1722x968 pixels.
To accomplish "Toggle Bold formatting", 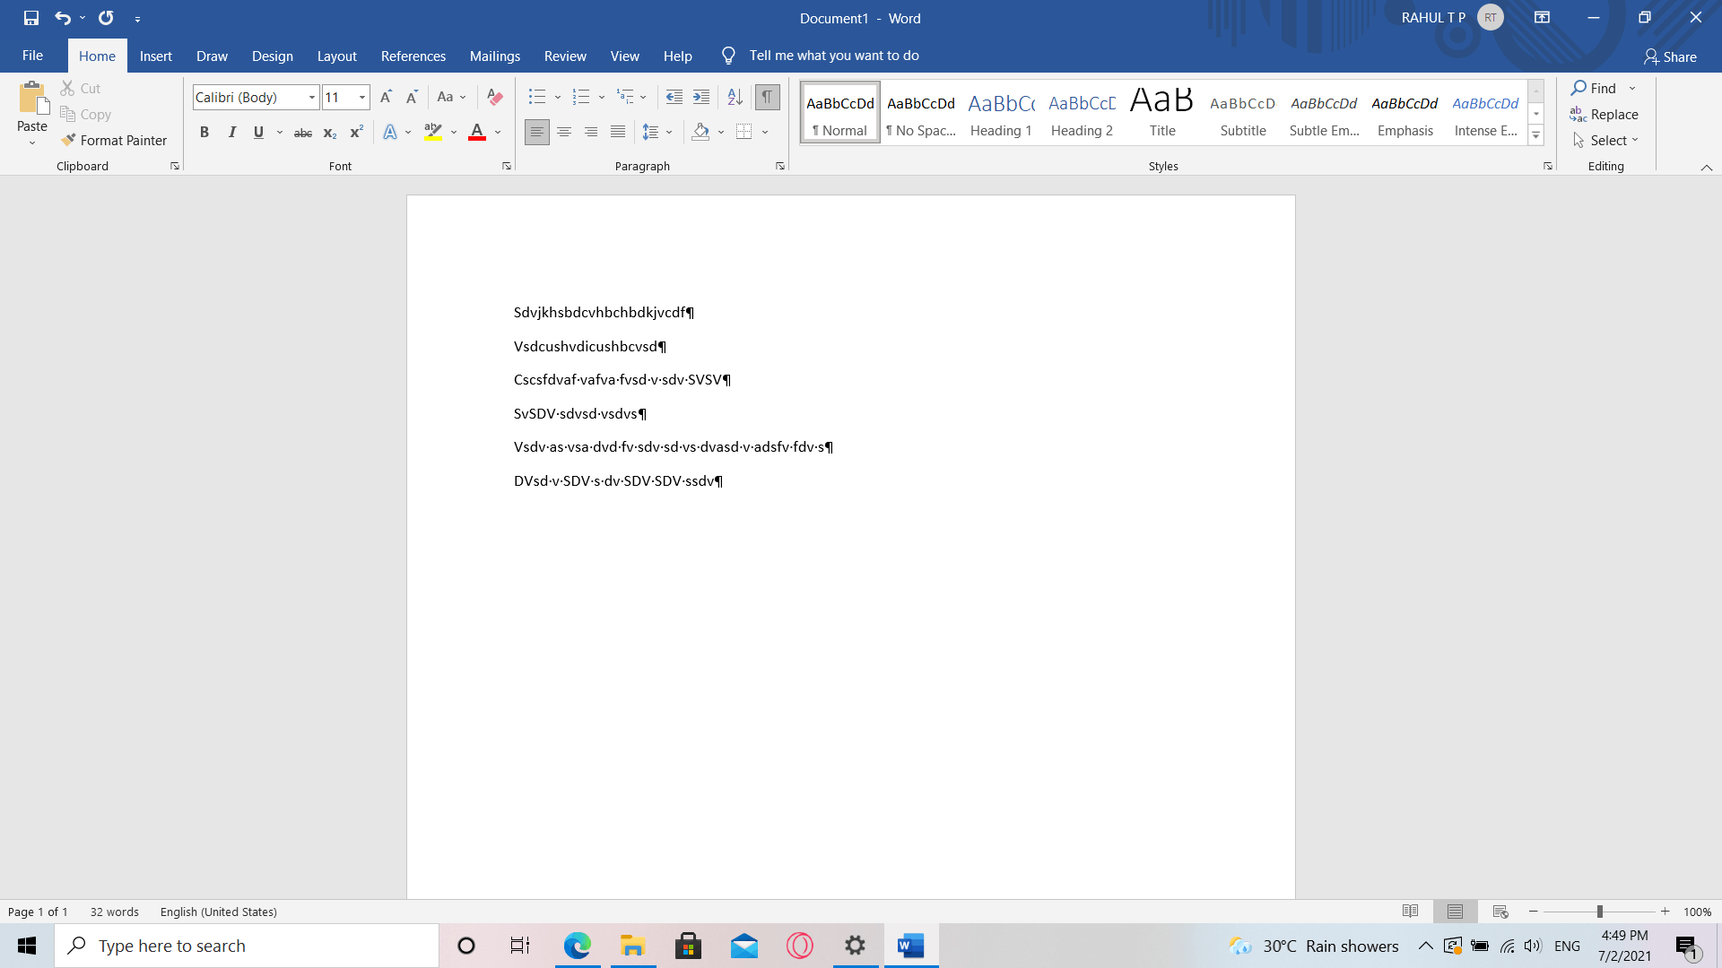I will 204,133.
